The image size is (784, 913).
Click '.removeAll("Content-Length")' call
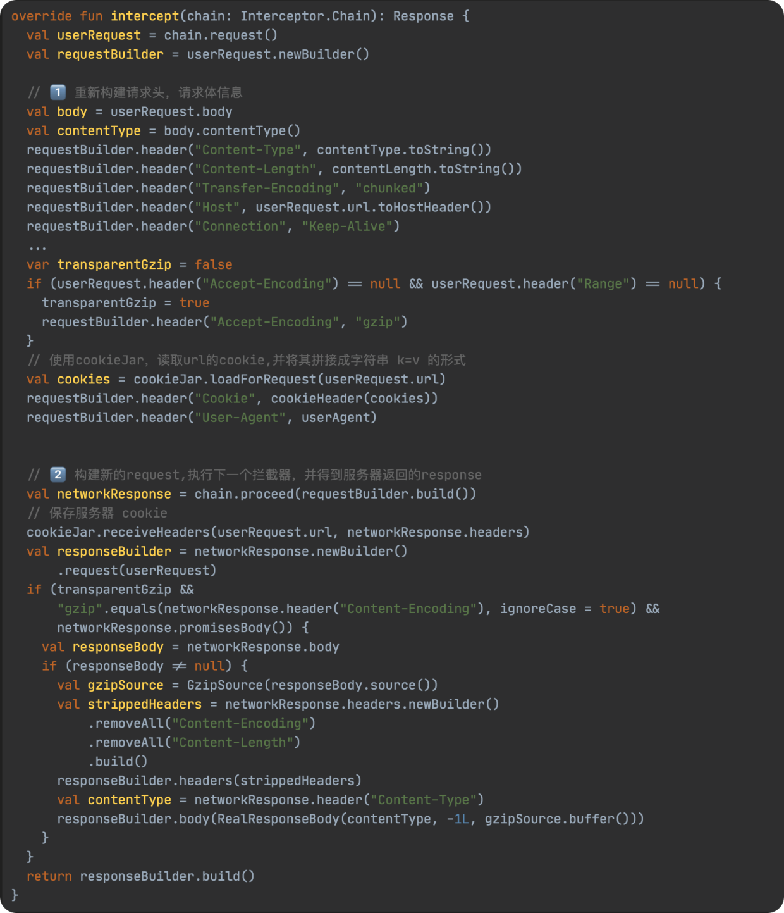pyautogui.click(x=194, y=742)
